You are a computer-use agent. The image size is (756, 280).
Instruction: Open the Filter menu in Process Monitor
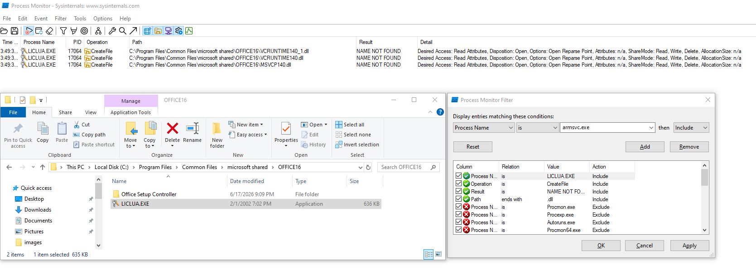click(x=61, y=19)
